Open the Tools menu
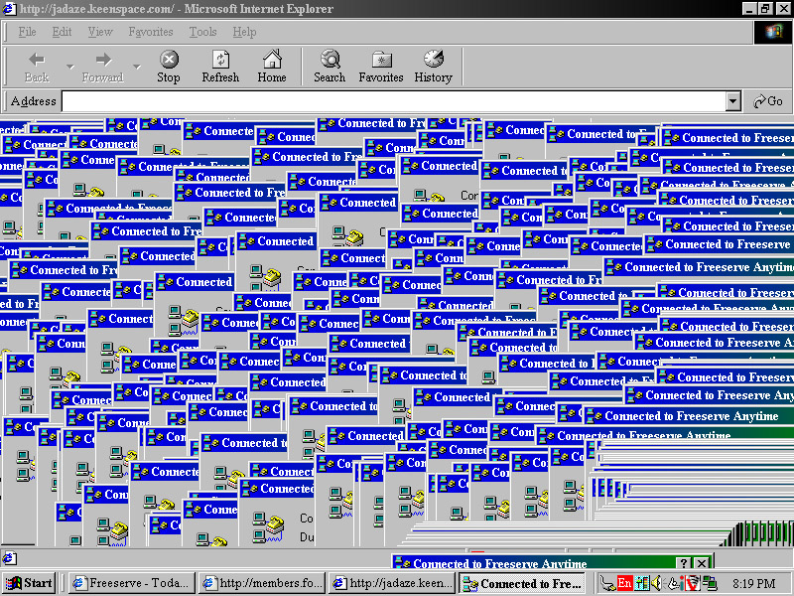 [x=202, y=32]
